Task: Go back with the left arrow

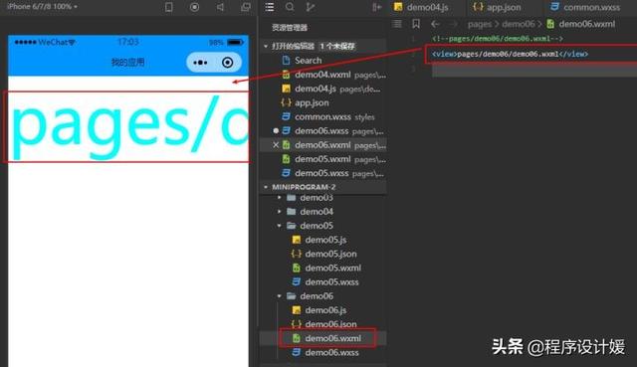Action: 435,24
